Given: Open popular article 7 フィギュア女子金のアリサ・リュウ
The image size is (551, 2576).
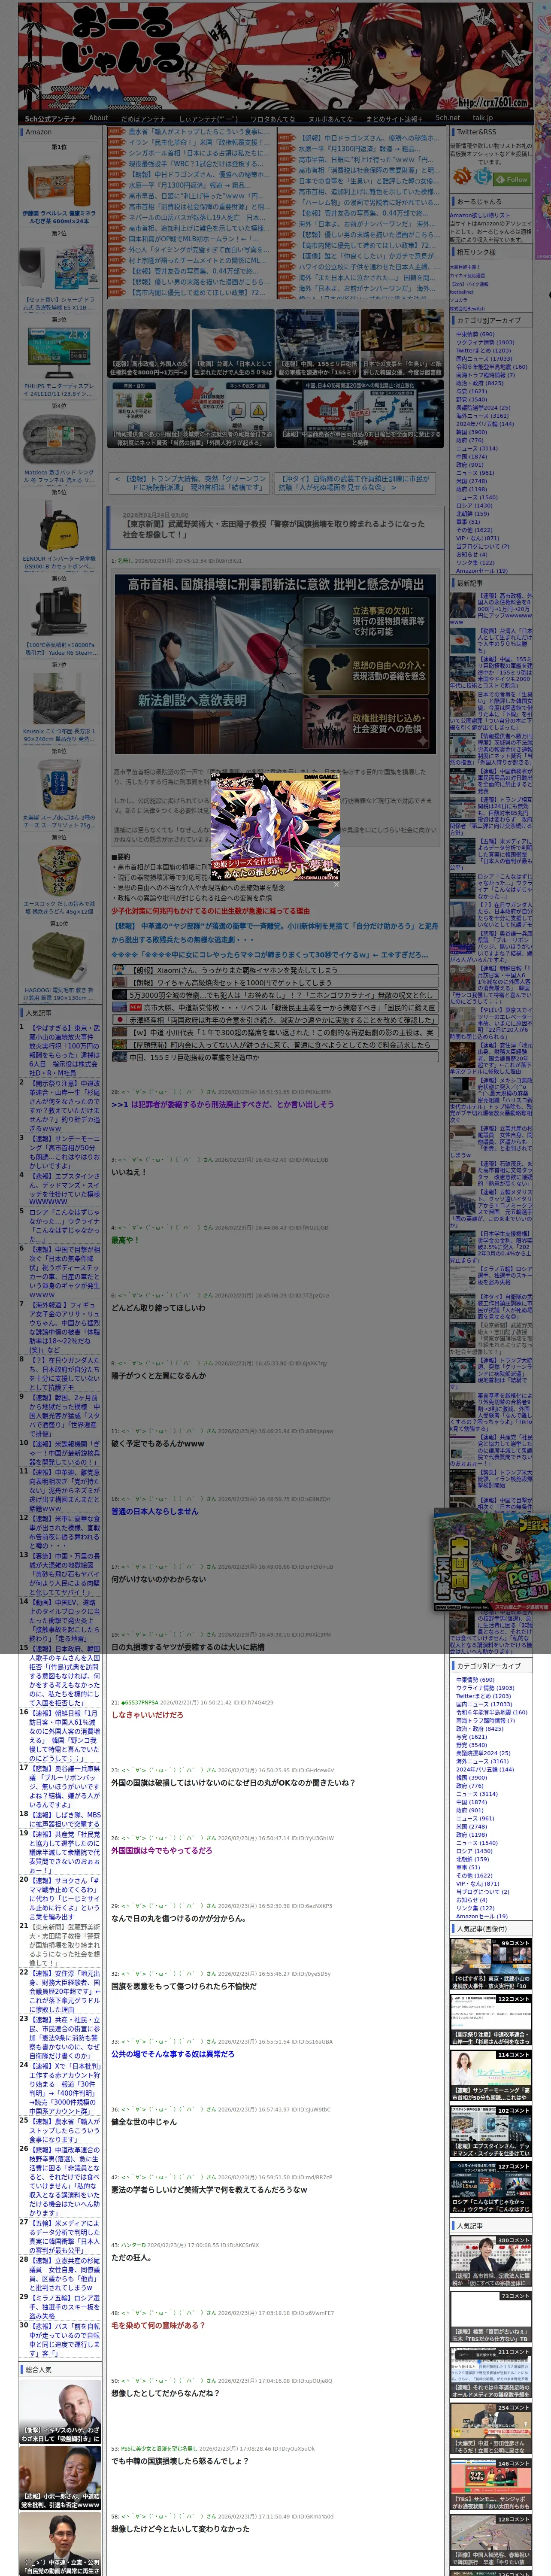Looking at the screenshot, I should 65,1328.
